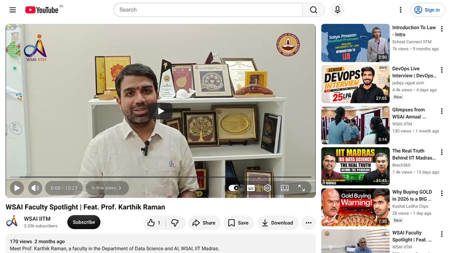Switch to theater mode
Viewport: 451px width, 253px height.
[285, 188]
